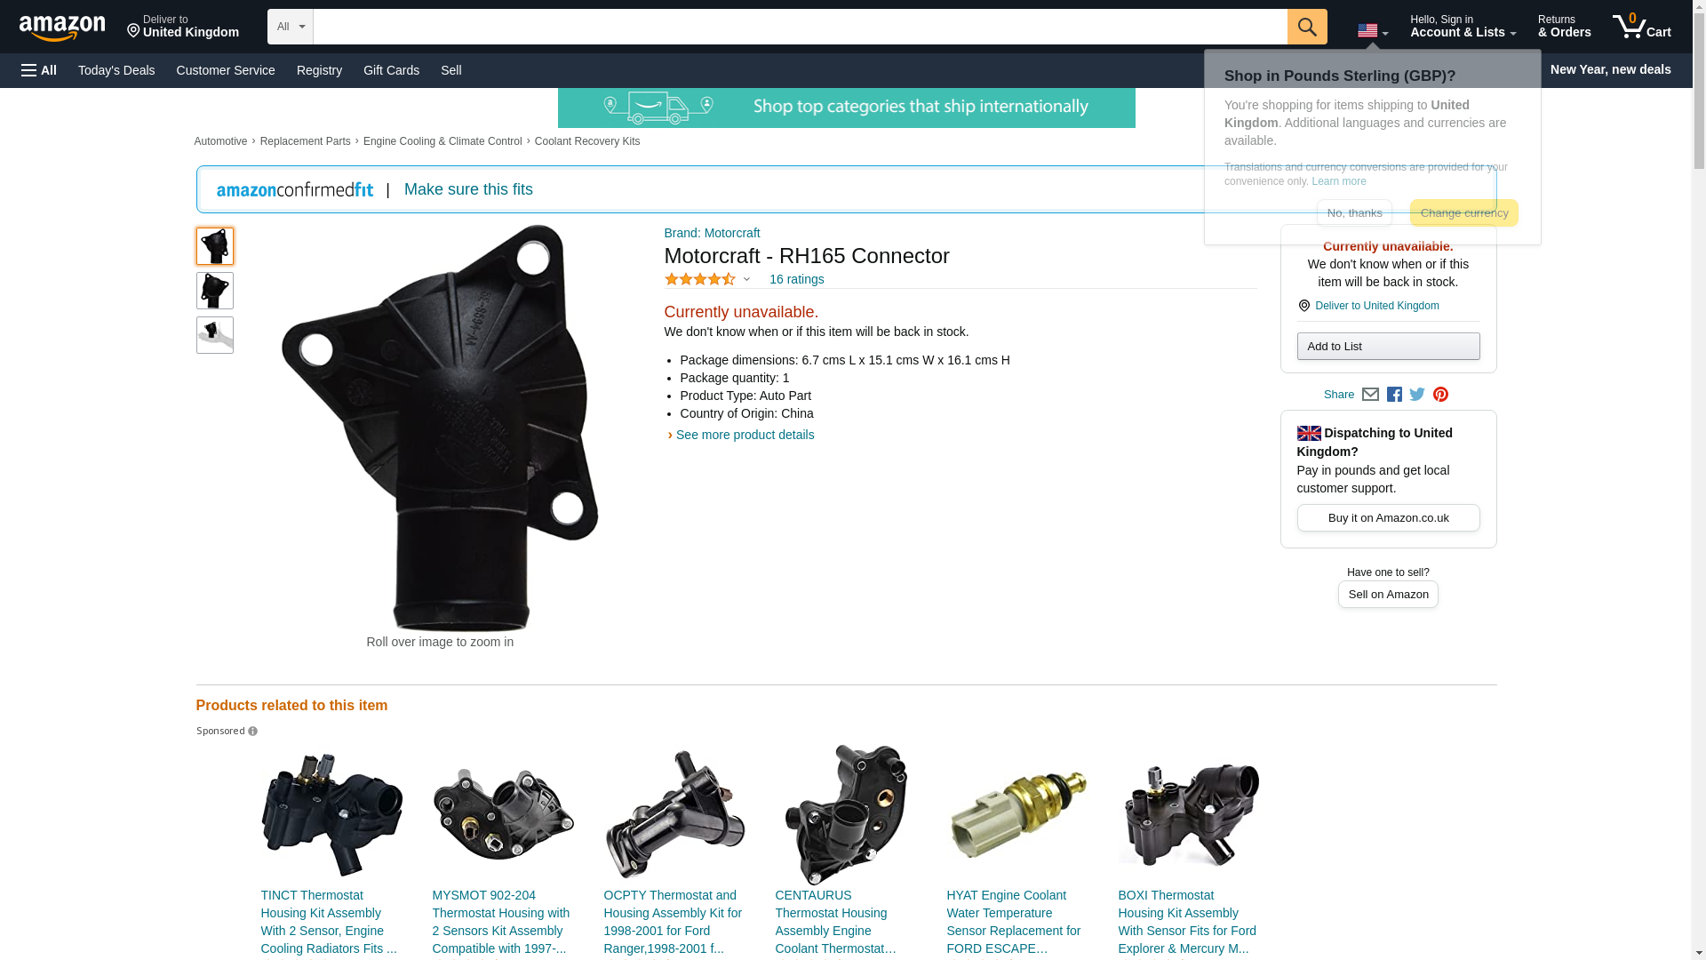The height and width of the screenshot is (960, 1706).
Task: Open the 16 ratings link
Action: pos(796,279)
